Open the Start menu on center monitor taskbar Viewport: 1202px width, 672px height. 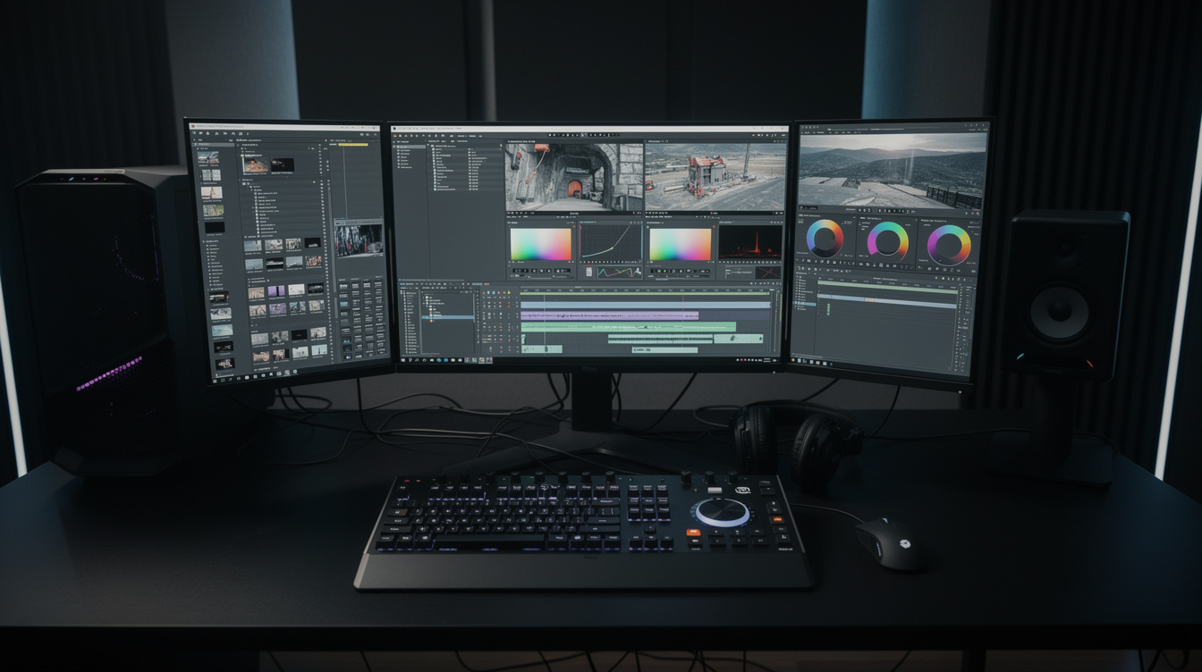click(x=404, y=359)
